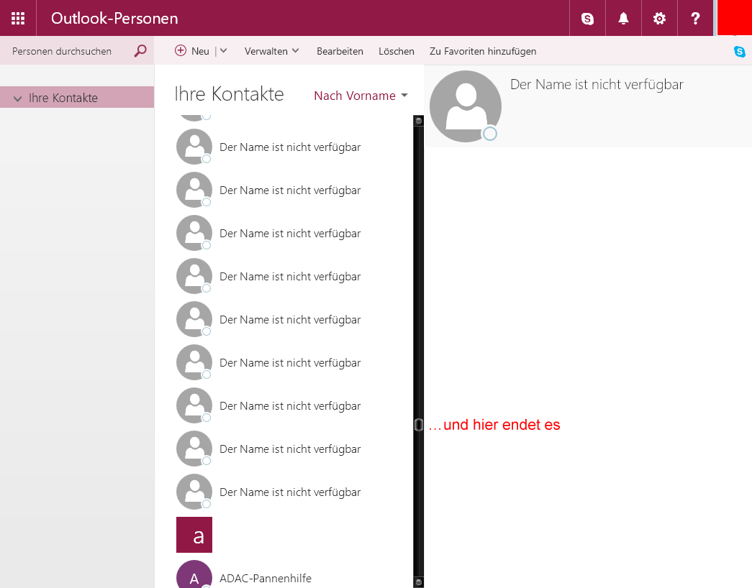Open the Nach Vorname sort dropdown

pos(361,96)
